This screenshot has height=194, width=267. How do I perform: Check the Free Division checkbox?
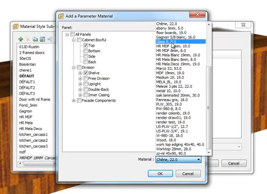click(86, 78)
